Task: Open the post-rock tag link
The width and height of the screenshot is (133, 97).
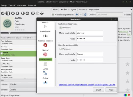Action: tap(123, 32)
